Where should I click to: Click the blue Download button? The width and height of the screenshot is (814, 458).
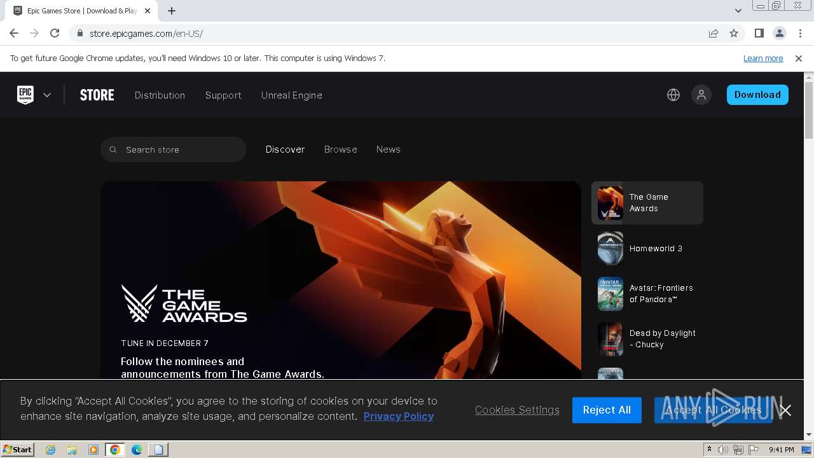[x=757, y=95]
